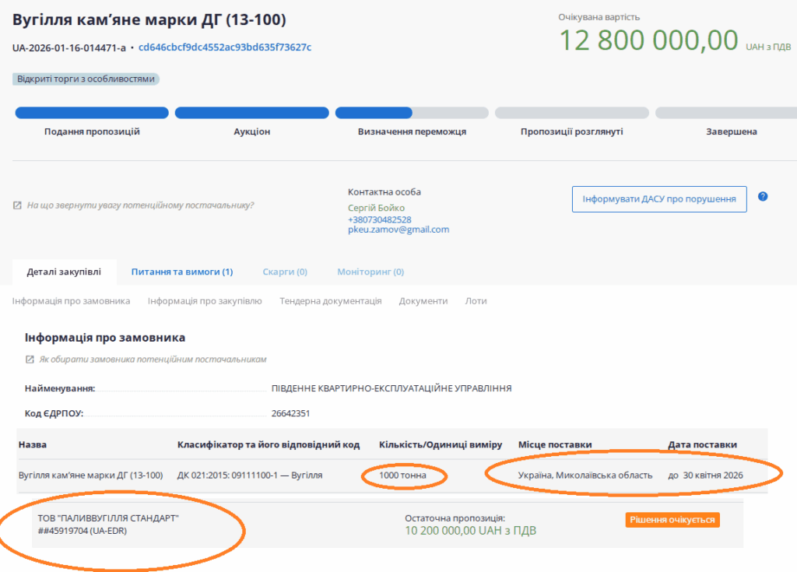
Task: Click external link icon beside choosing customer hint
Action: pos(30,360)
